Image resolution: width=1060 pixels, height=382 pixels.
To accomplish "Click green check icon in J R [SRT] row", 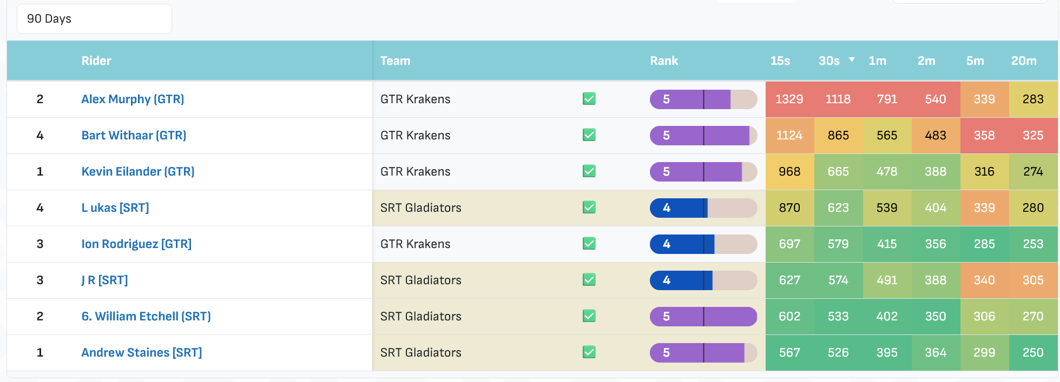I will click(x=589, y=280).
